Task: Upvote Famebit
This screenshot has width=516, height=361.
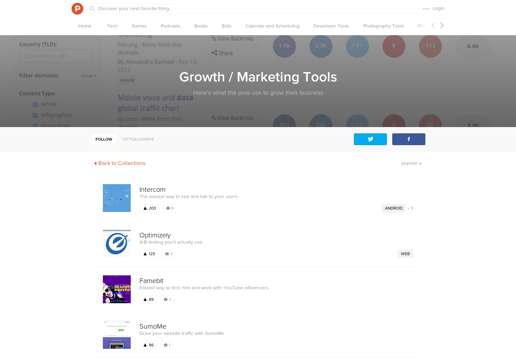Action: pos(148,299)
